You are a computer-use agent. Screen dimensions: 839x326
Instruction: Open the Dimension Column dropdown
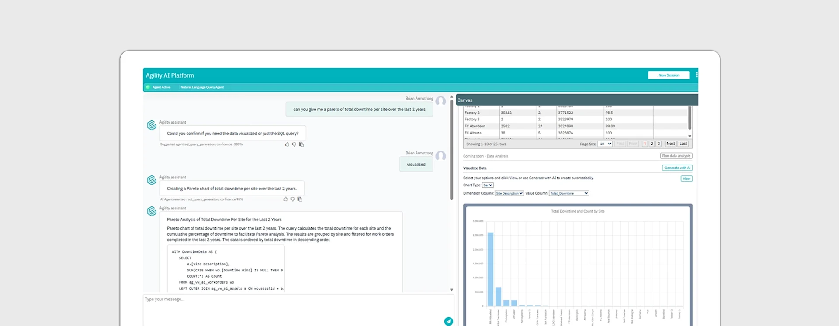(x=509, y=193)
